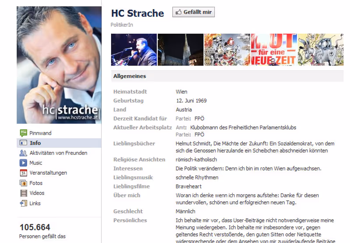
Task: Click the Veranstaltungen calendar icon
Action: 24,173
